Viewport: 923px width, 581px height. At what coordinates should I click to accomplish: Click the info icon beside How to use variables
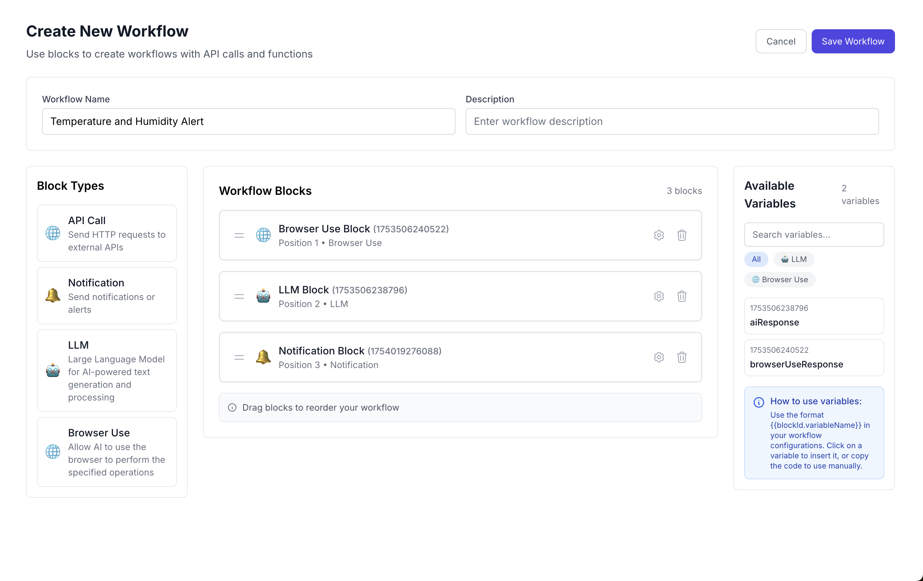[759, 402]
